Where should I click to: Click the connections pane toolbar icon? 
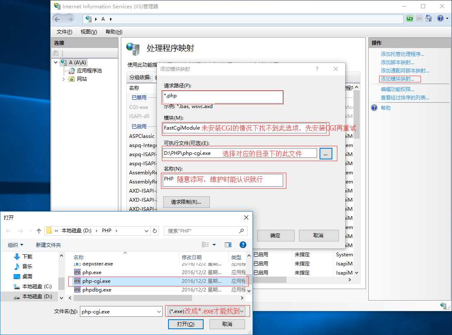[x=55, y=53]
